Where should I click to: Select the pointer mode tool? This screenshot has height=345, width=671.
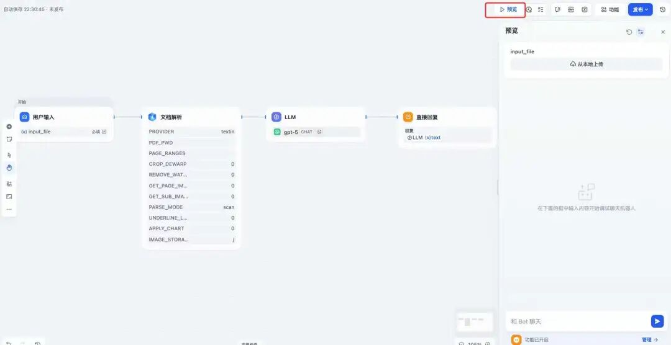point(9,155)
